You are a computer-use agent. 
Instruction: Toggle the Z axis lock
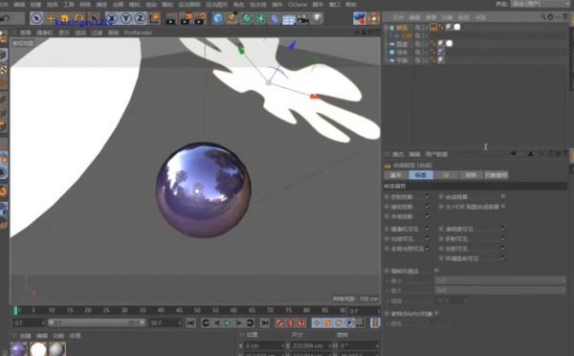click(140, 18)
